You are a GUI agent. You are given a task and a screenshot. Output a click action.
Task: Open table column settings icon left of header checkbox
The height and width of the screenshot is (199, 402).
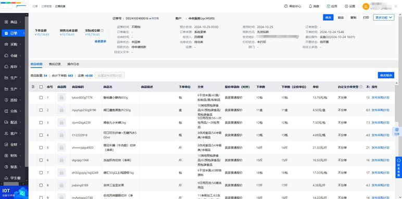(33, 87)
